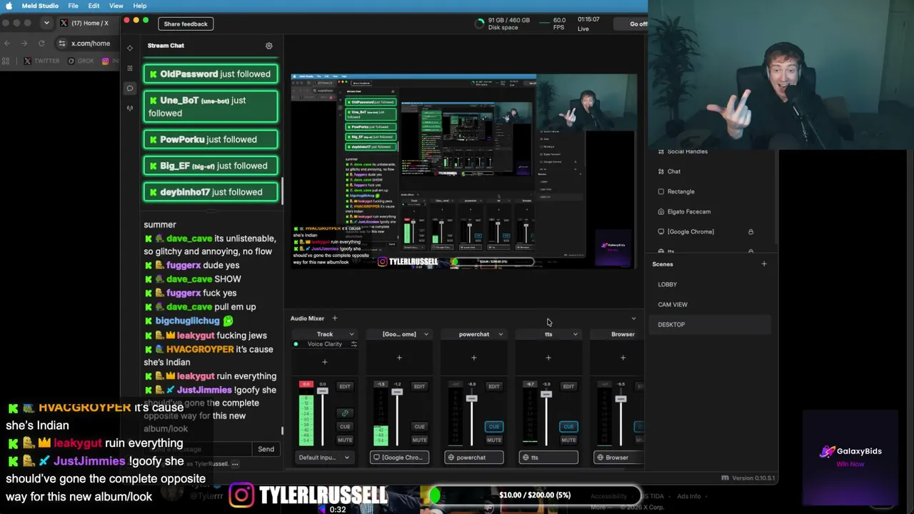The height and width of the screenshot is (514, 914).
Task: Open the GROK bookmark in browser
Action: [81, 61]
